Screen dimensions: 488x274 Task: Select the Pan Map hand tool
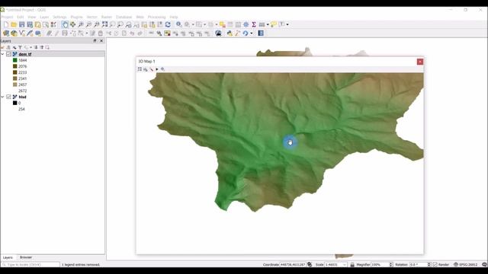[65, 24]
